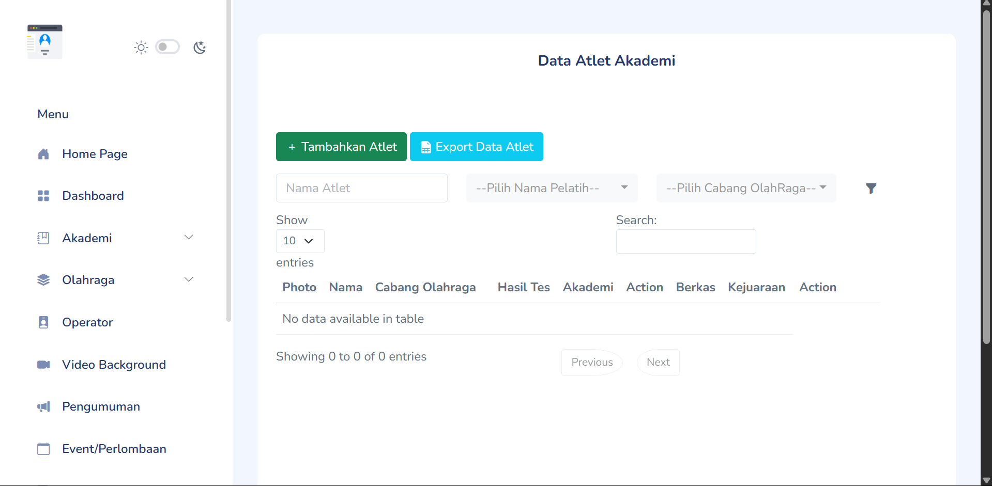Image resolution: width=992 pixels, height=486 pixels.
Task: Click the funnel filter icon
Action: pyautogui.click(x=871, y=189)
